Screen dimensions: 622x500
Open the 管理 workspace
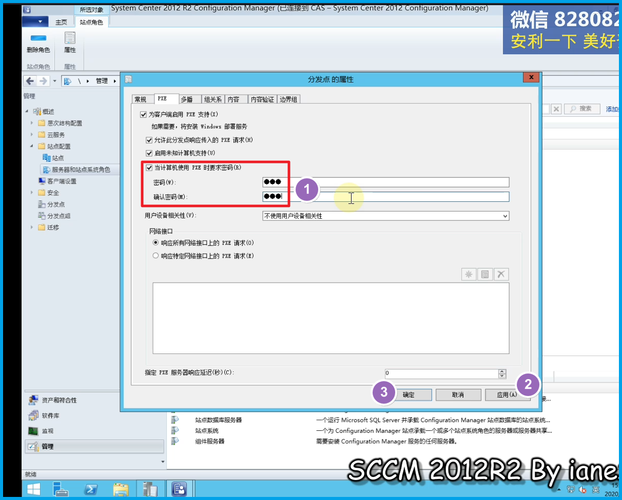click(93, 446)
